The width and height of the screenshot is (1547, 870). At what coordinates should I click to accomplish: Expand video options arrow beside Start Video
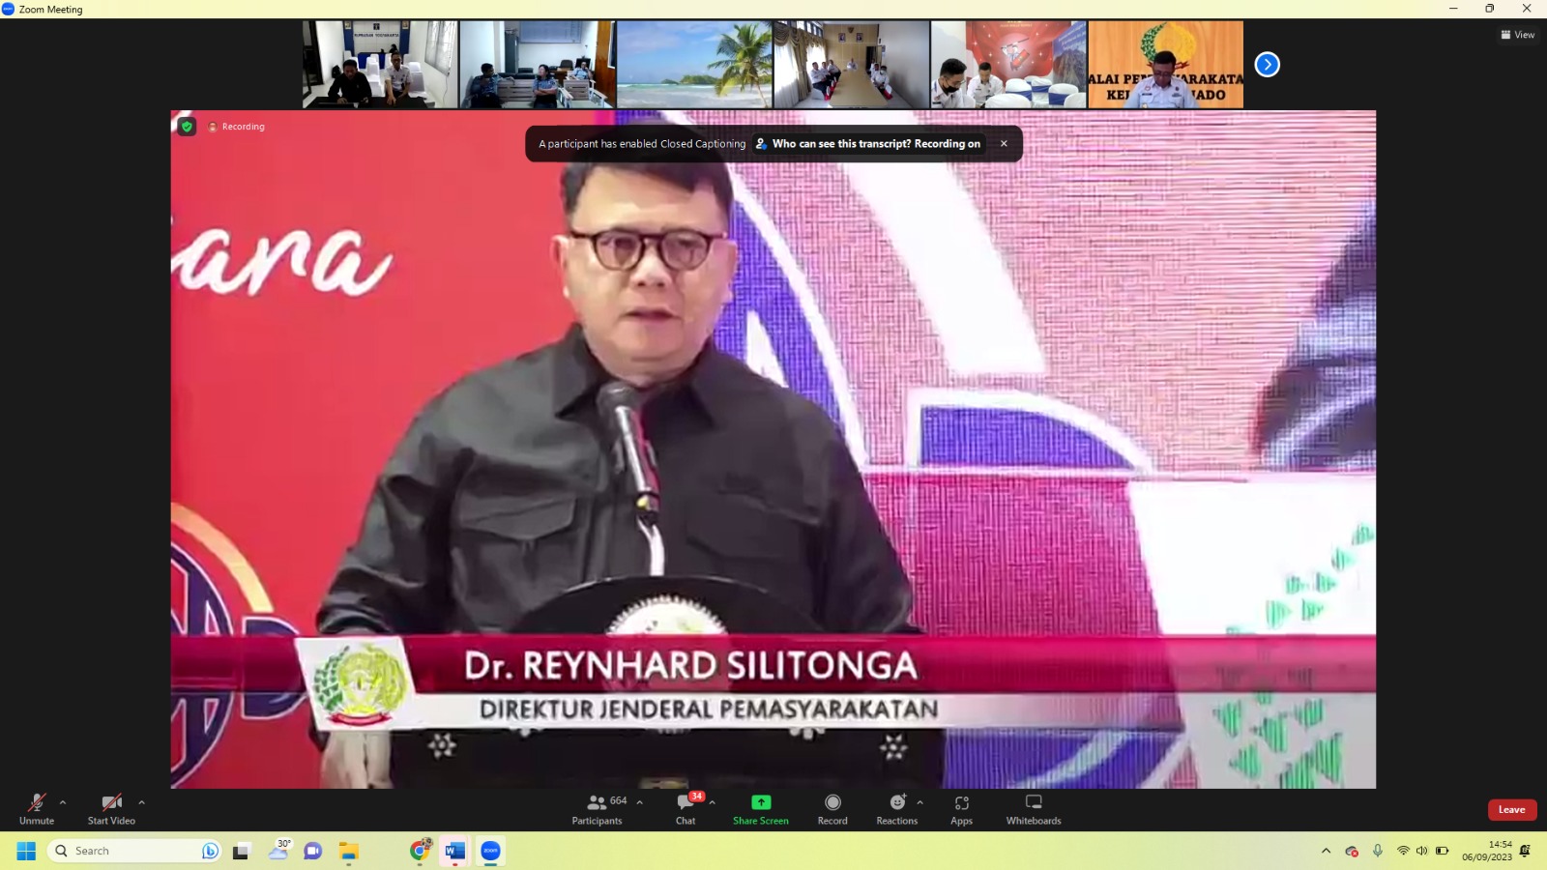click(141, 802)
